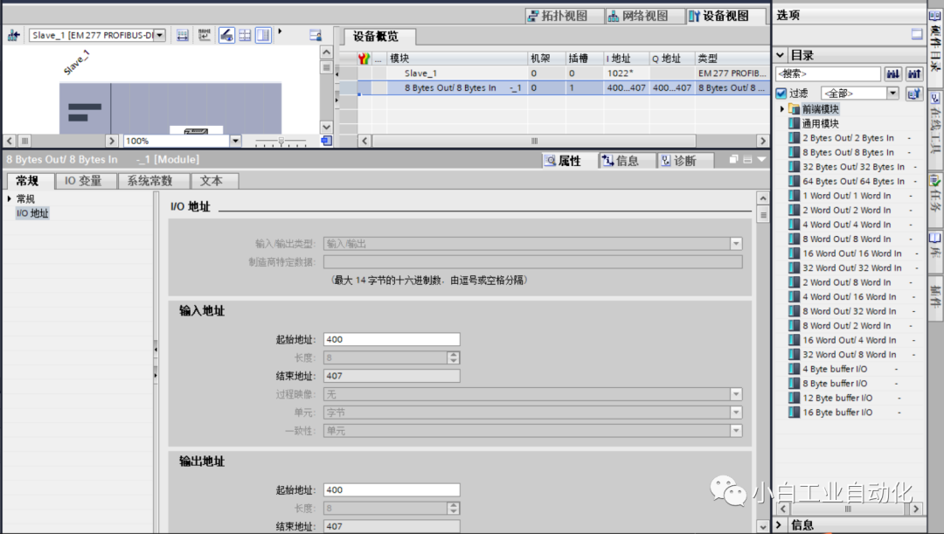The height and width of the screenshot is (534, 944).
Task: Click the grid layout toolbar icon
Action: 245,36
